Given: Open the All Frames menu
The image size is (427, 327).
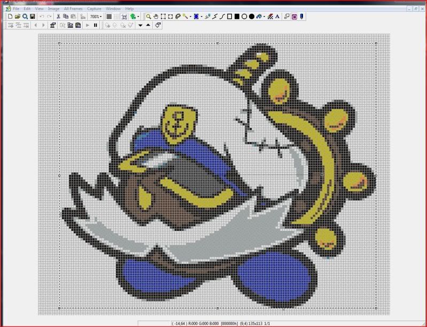Looking at the screenshot, I should (x=73, y=9).
